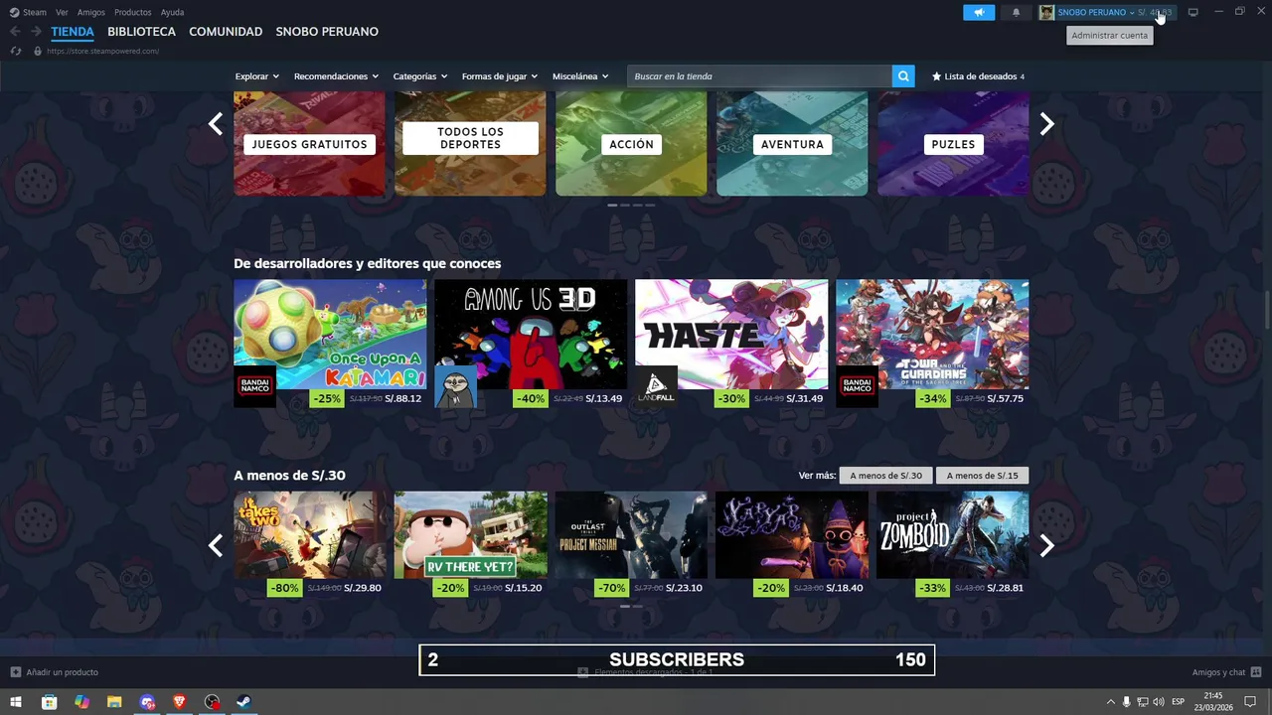Expand the Categorías dropdown
This screenshot has width=1272, height=715.
[x=420, y=76]
